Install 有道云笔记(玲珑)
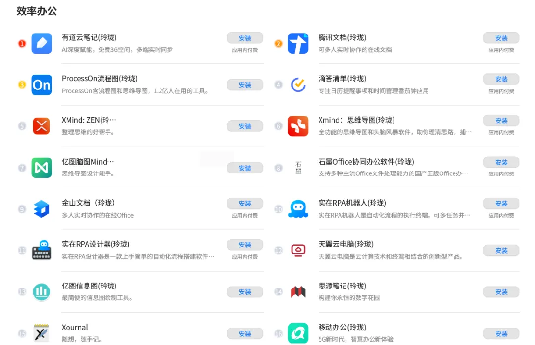This screenshot has height=345, width=535. click(245, 38)
